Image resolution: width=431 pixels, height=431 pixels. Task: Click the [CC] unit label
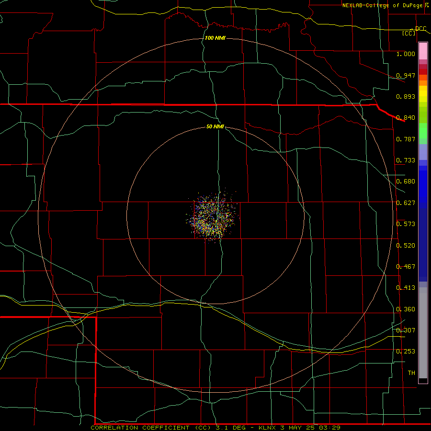[x=409, y=33]
